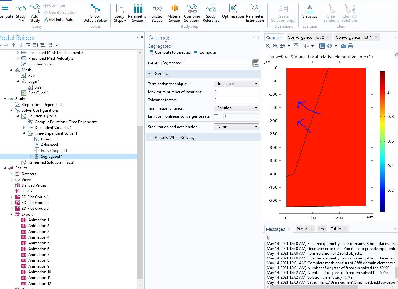Toggle the grid display button in Graphics

click(322, 46)
